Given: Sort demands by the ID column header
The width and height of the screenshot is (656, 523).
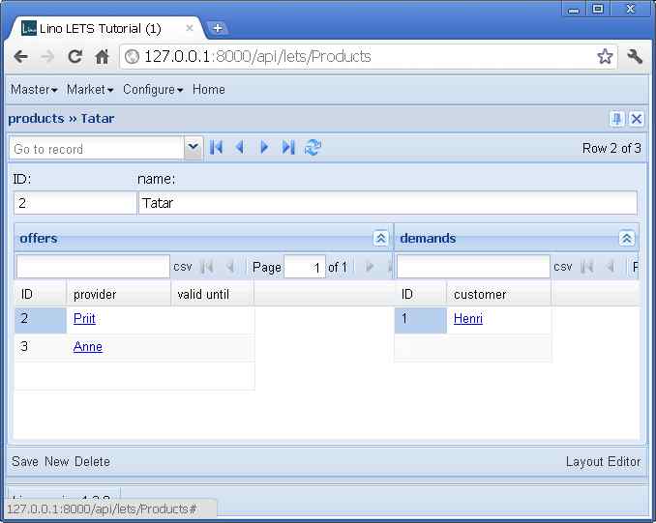Looking at the screenshot, I should (x=421, y=294).
